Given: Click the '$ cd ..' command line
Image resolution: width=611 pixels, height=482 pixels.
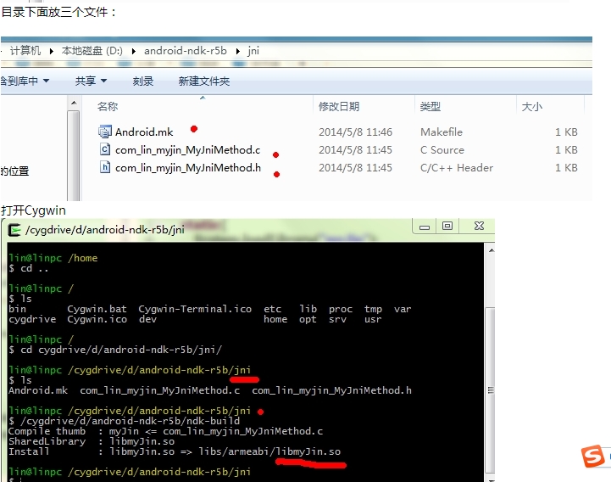Looking at the screenshot, I should [x=29, y=268].
